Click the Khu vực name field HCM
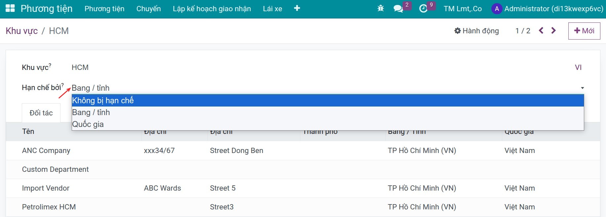This screenshot has height=217, width=606. pos(80,68)
